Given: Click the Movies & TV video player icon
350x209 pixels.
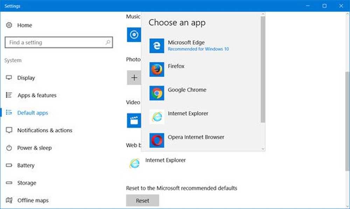Looking at the screenshot, I should click(134, 121).
